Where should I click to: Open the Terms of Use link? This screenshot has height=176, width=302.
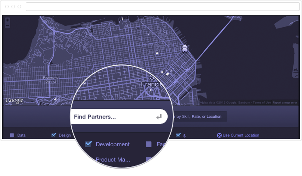tap(262, 102)
